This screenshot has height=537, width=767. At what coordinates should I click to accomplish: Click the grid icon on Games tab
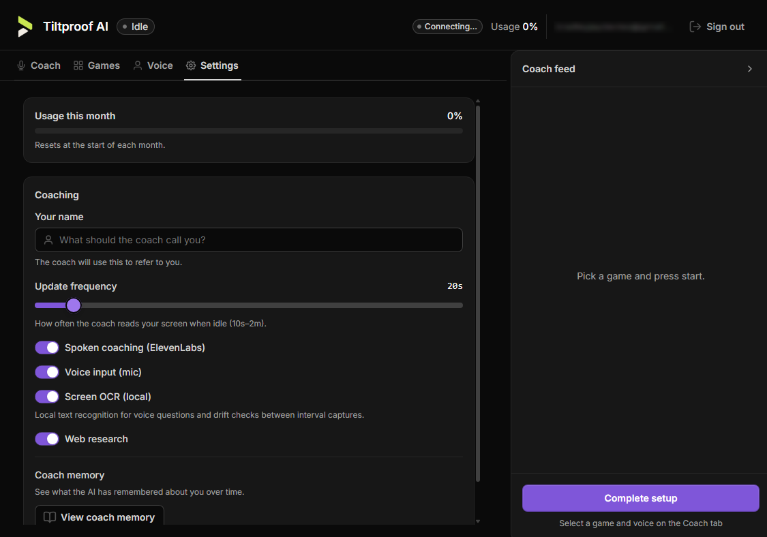pos(78,65)
